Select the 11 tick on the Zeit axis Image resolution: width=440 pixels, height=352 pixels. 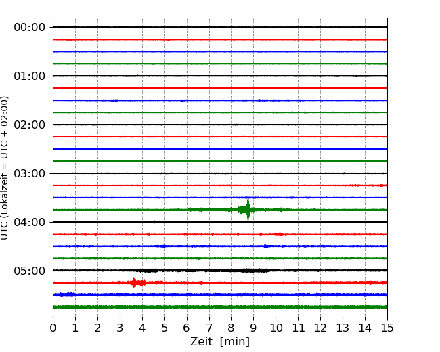click(x=299, y=328)
